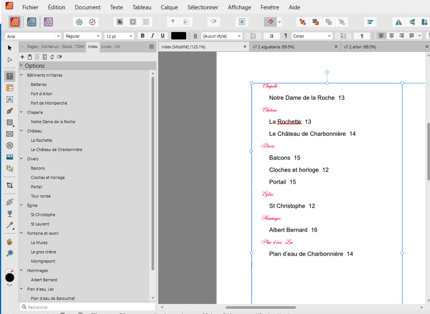Viewport: 430px width, 314px height.
Task: Select the Transparency tool glass icon
Action: click(x=9, y=214)
